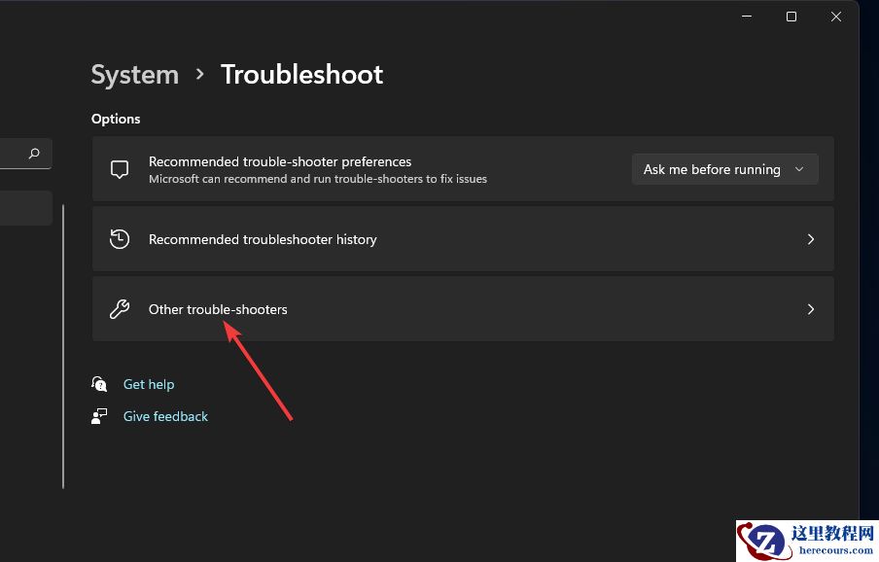Open Other trouble-shooters label
The width and height of the screenshot is (879, 562).
(x=218, y=309)
